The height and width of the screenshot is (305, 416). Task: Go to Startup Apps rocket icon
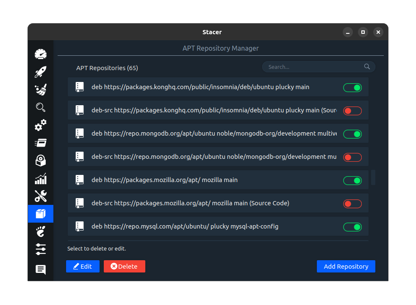pyautogui.click(x=41, y=72)
